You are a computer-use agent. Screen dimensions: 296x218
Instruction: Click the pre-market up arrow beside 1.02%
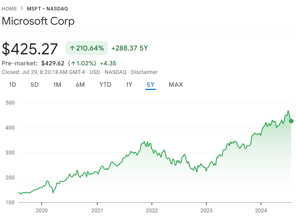point(73,63)
